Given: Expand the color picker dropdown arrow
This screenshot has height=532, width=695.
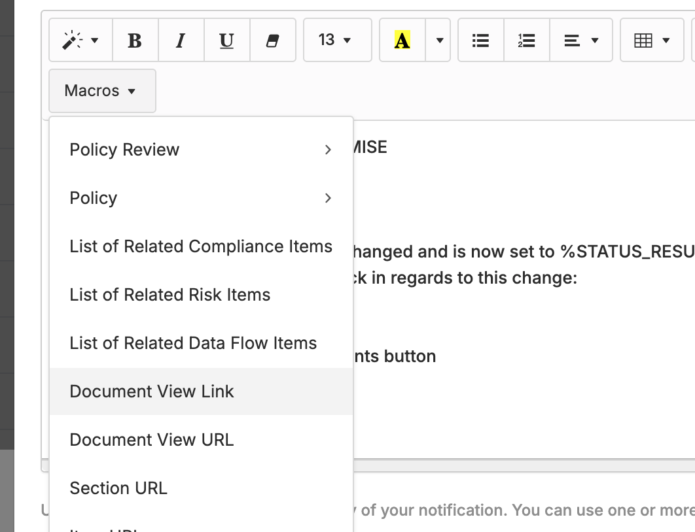Looking at the screenshot, I should (x=438, y=41).
